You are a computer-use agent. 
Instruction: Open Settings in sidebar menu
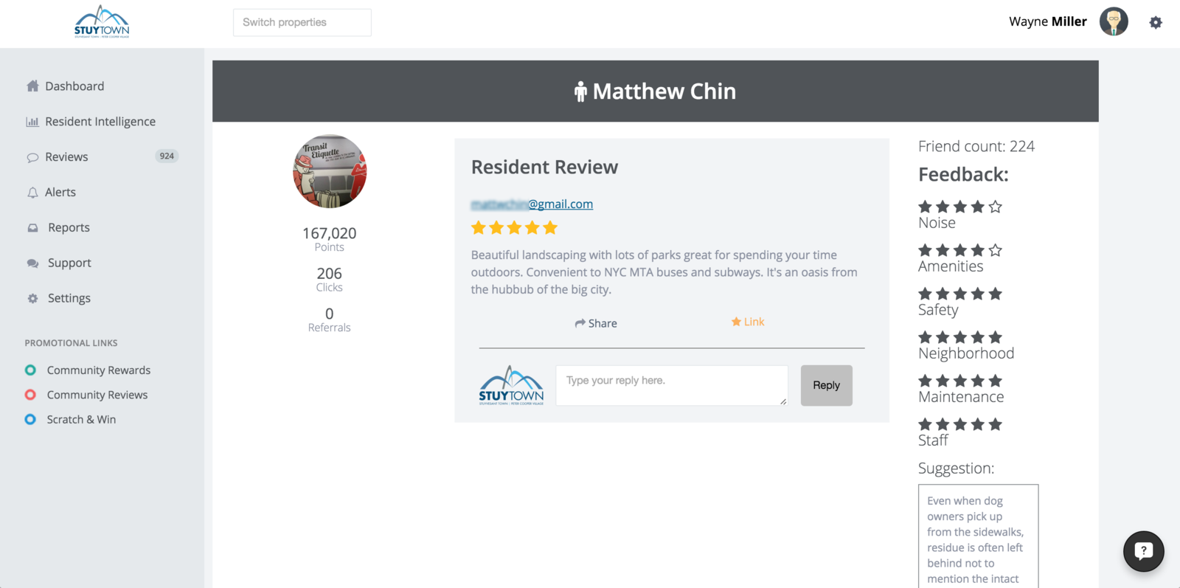[x=69, y=298]
